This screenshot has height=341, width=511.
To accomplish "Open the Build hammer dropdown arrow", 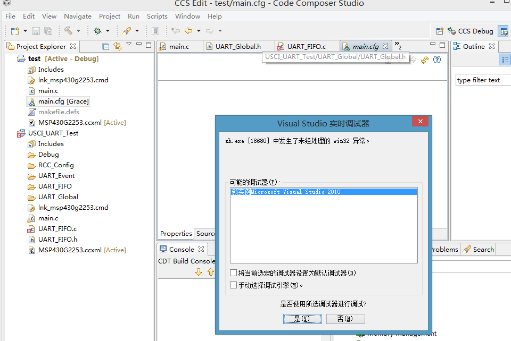I will pos(78,31).
